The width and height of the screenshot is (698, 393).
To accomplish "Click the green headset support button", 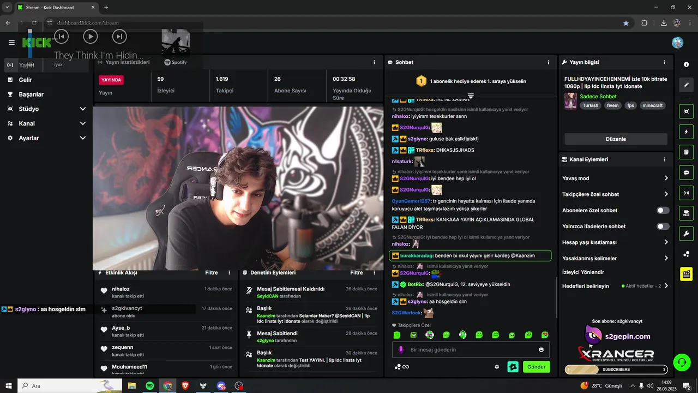I will click(x=682, y=361).
